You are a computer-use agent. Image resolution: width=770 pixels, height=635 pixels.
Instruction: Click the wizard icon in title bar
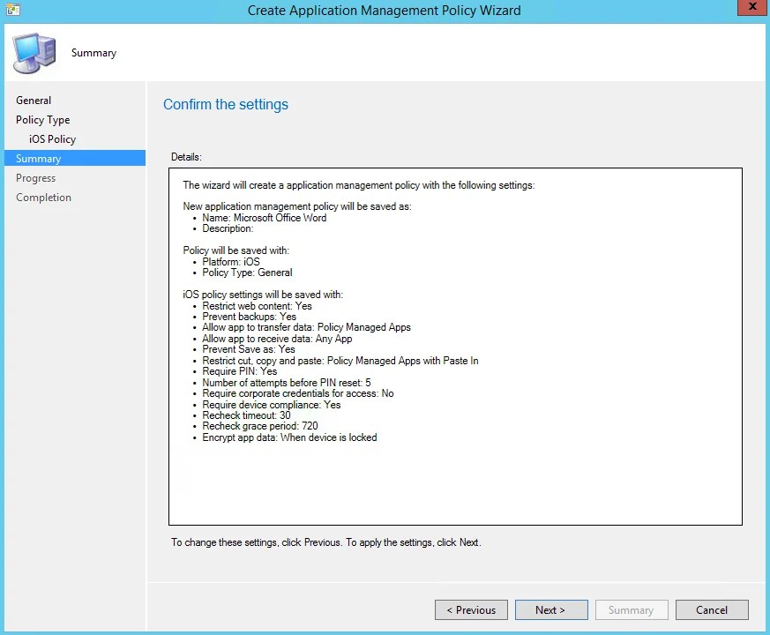point(13,10)
